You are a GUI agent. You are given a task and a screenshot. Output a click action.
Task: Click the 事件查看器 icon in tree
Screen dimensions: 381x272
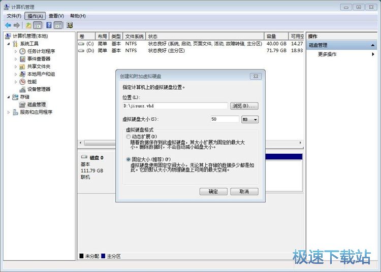[22, 59]
